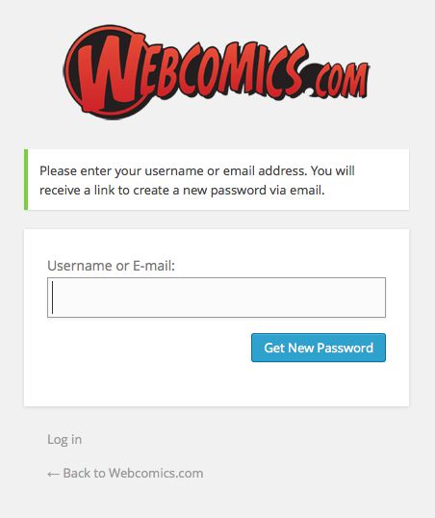Image resolution: width=435 pixels, height=518 pixels.
Task: Place cursor at start of username input
Action: 53,298
